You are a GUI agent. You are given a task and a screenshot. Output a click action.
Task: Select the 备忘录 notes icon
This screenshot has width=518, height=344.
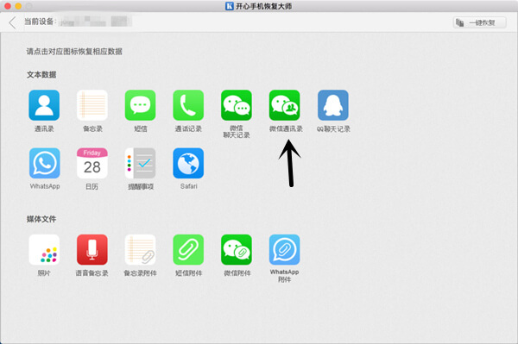(92, 105)
